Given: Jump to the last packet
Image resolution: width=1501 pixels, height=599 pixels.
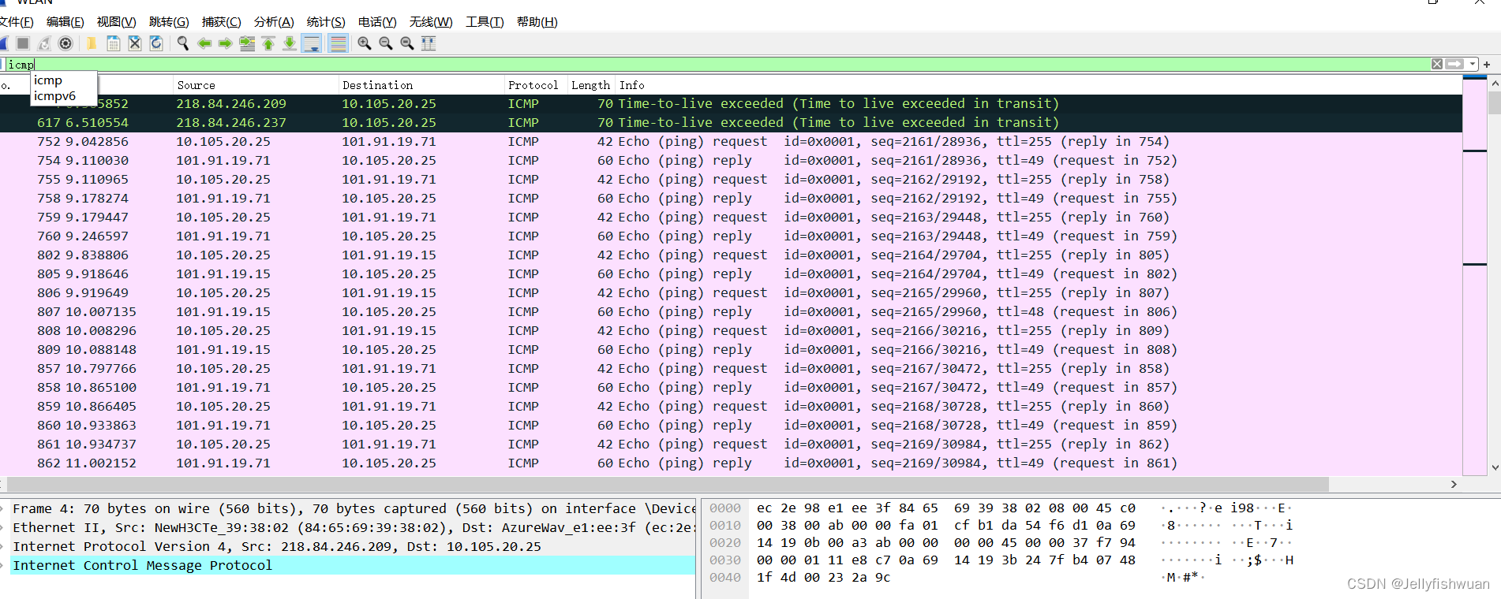Looking at the screenshot, I should tap(290, 43).
